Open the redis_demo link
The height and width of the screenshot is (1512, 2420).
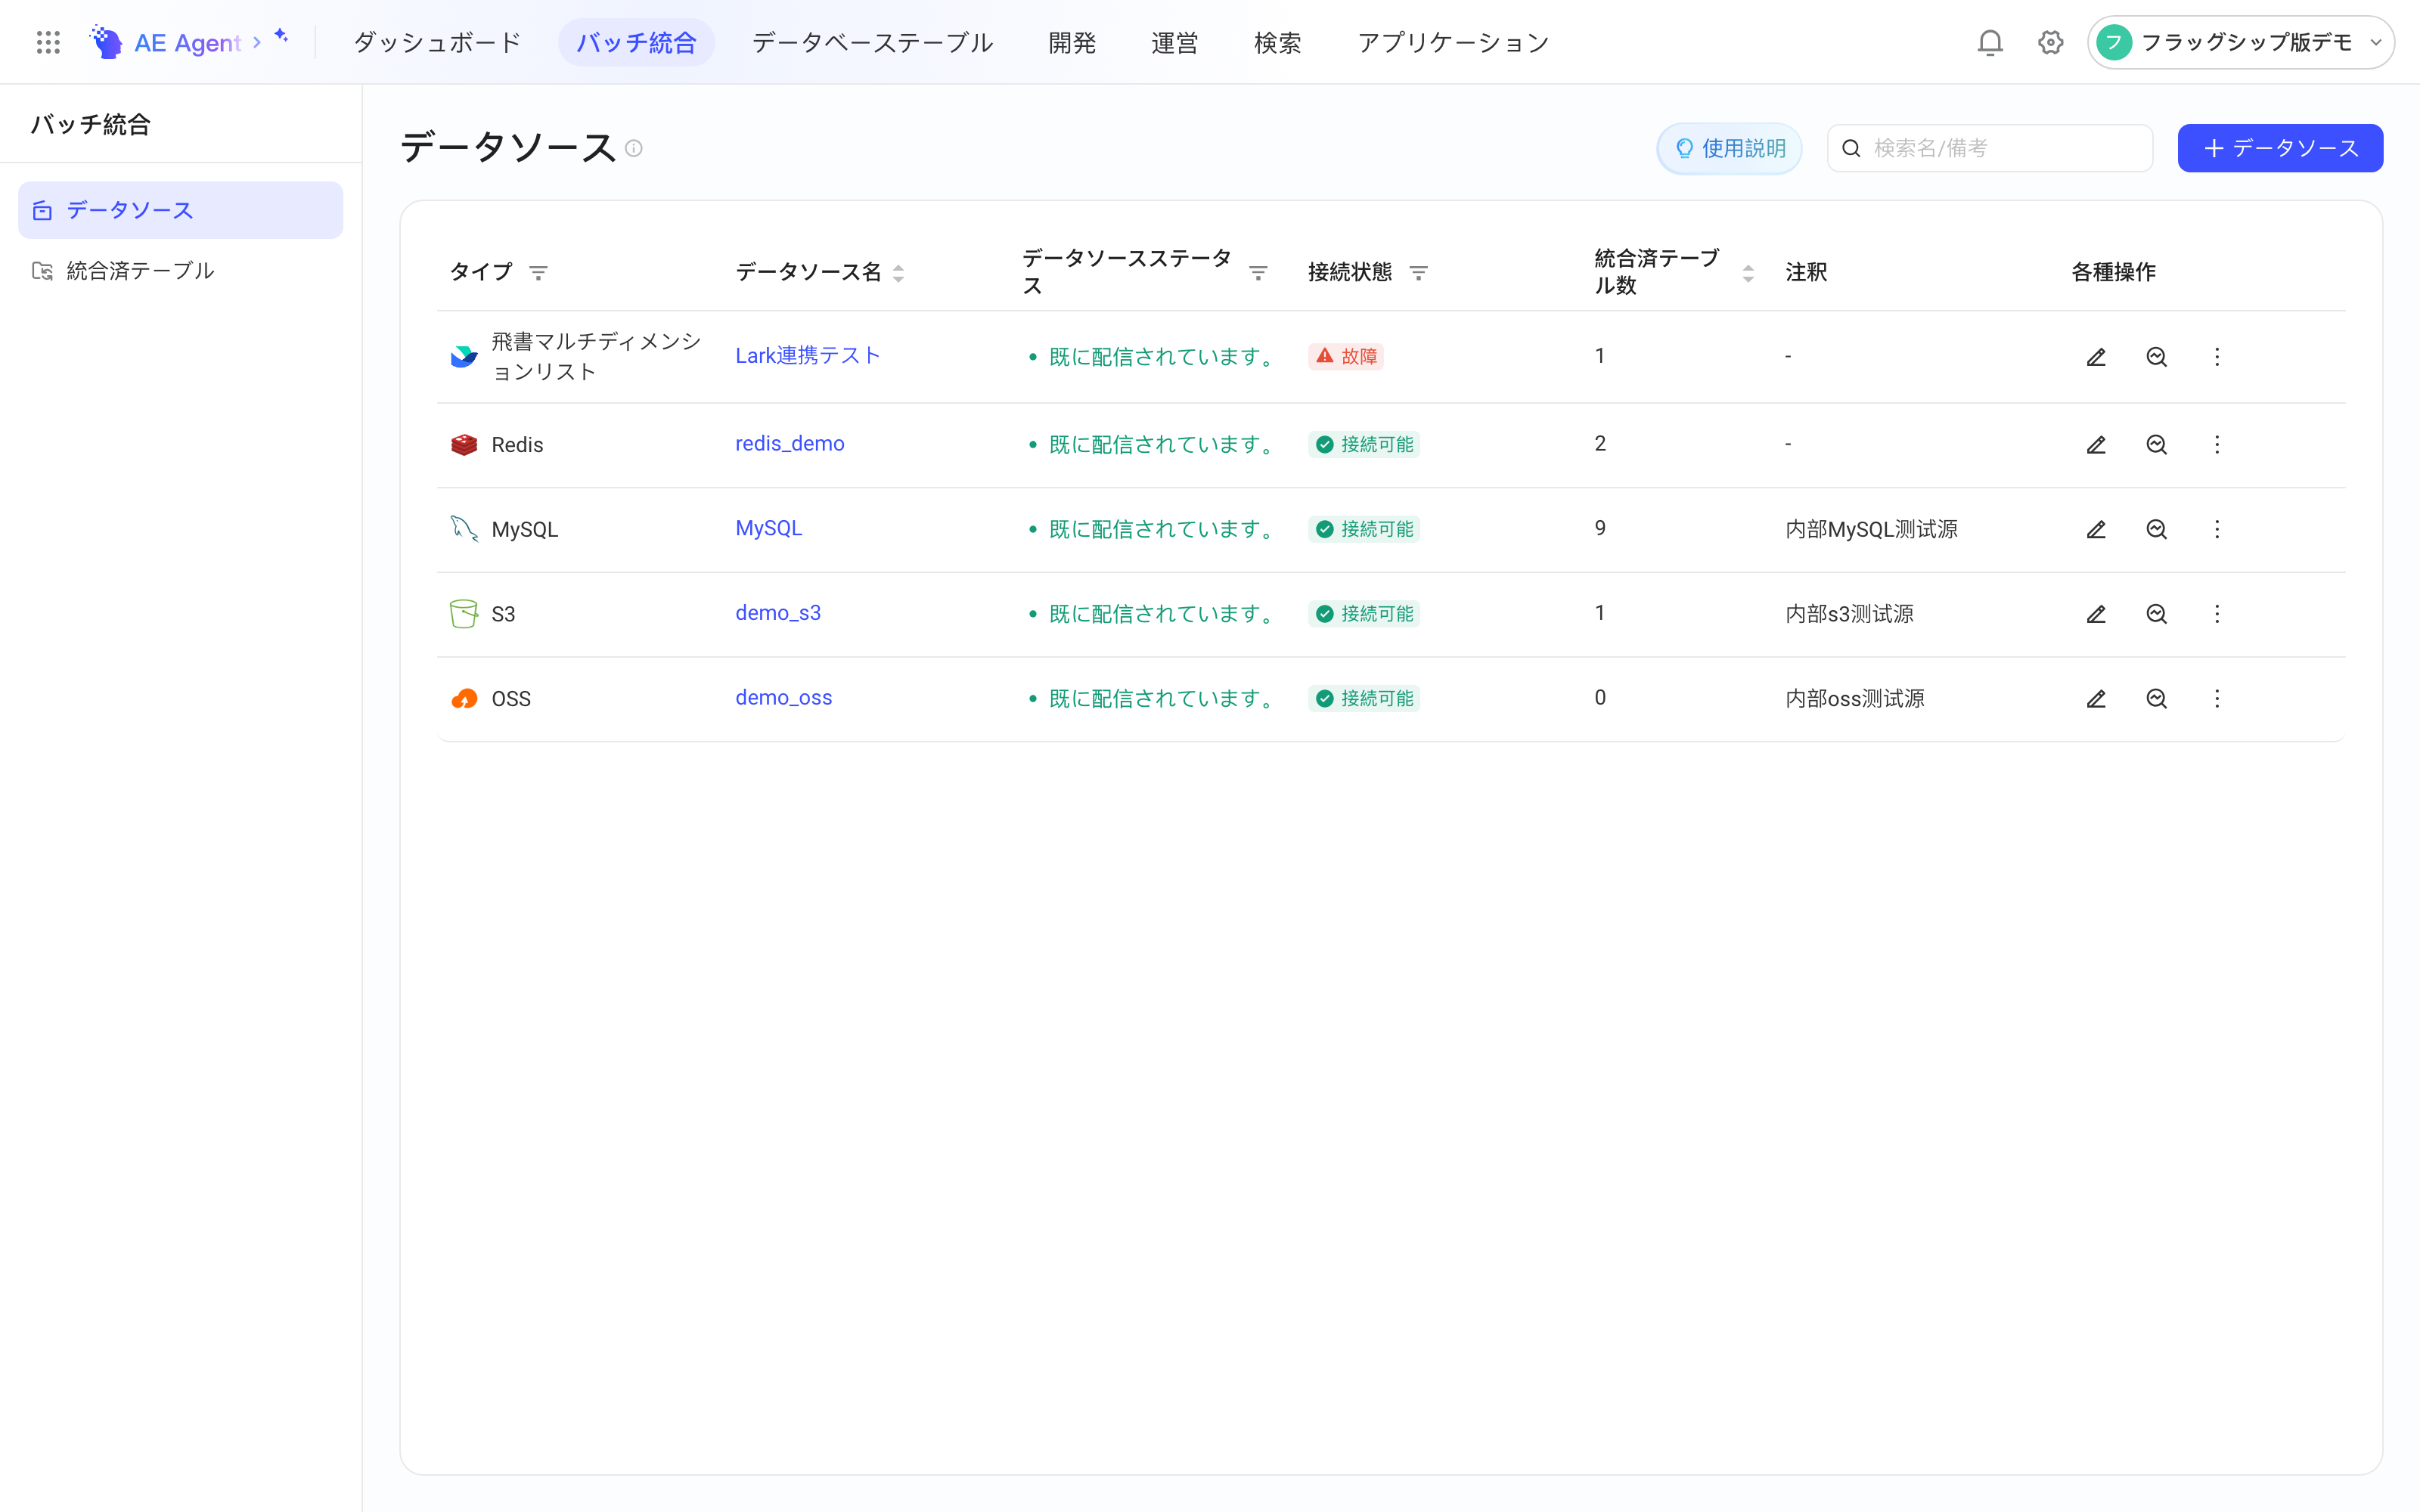pos(789,443)
